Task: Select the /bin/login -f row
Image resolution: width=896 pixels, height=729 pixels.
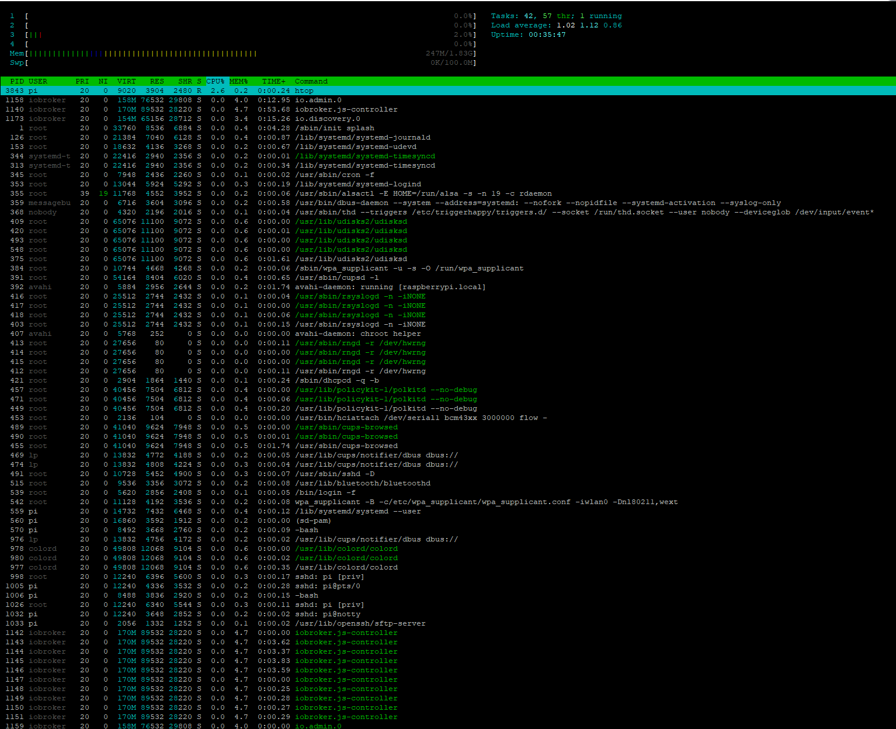Action: pyautogui.click(x=448, y=492)
